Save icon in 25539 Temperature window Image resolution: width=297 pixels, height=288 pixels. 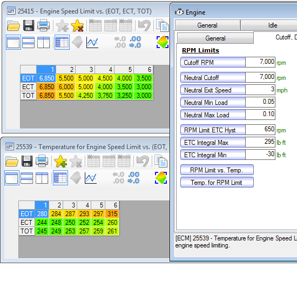tap(27, 161)
